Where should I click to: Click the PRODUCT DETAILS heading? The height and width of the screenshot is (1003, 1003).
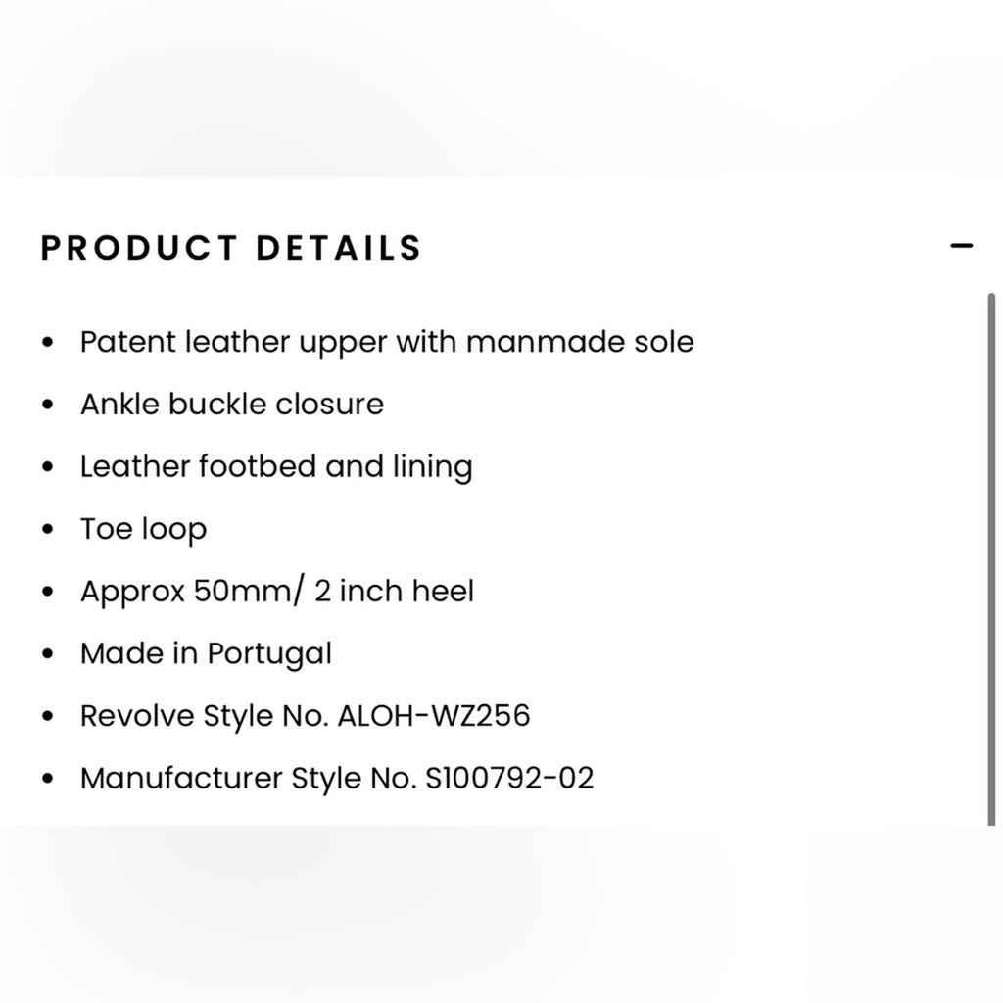pos(231,248)
